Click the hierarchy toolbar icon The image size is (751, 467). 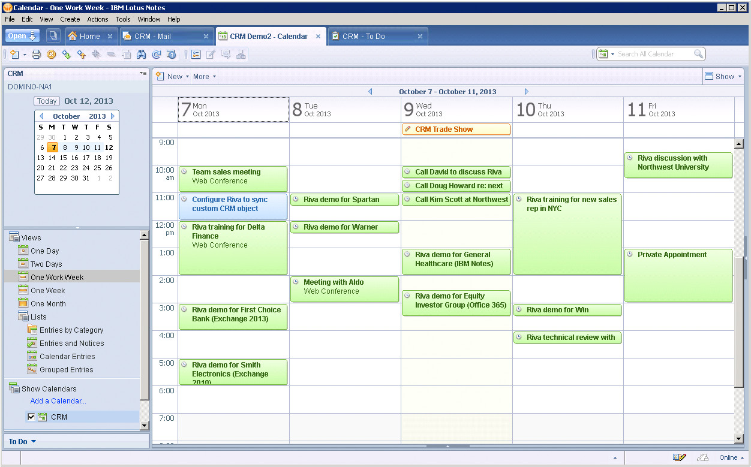coord(241,55)
